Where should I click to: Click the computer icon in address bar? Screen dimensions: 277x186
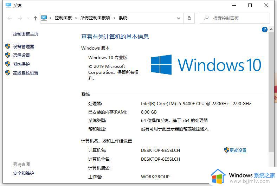point(44,18)
